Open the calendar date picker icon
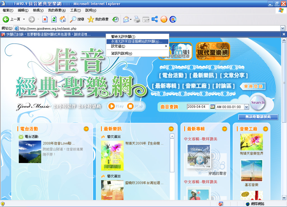 [212, 107]
